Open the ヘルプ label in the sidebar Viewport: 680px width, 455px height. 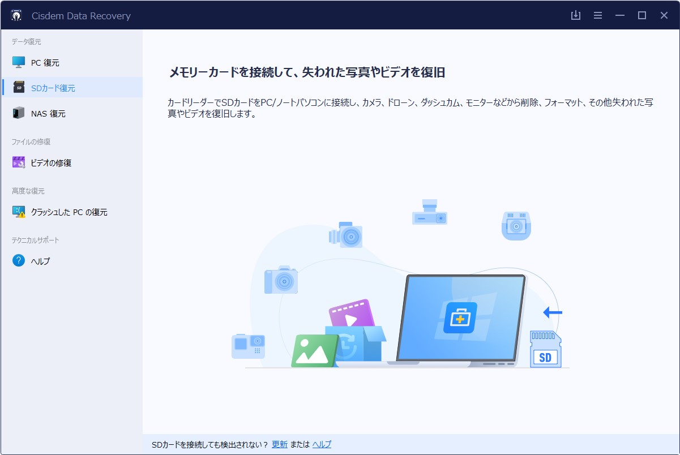40,261
